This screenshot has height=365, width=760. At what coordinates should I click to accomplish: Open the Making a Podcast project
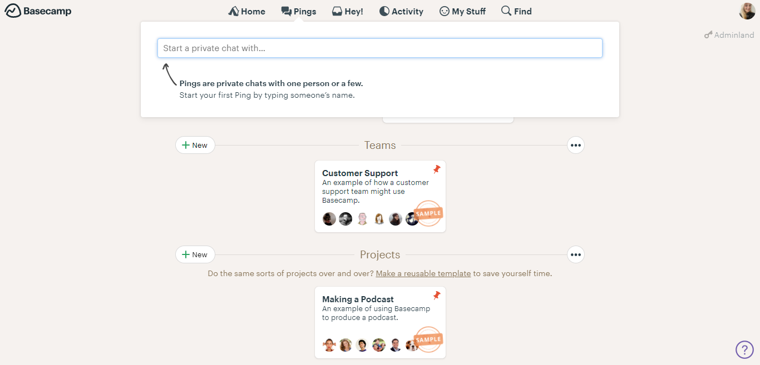tap(380, 323)
